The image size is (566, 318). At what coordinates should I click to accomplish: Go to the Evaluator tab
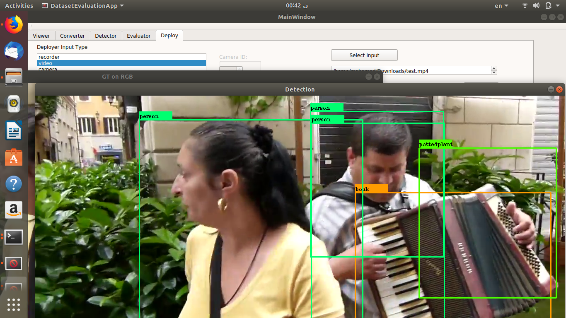click(x=139, y=36)
